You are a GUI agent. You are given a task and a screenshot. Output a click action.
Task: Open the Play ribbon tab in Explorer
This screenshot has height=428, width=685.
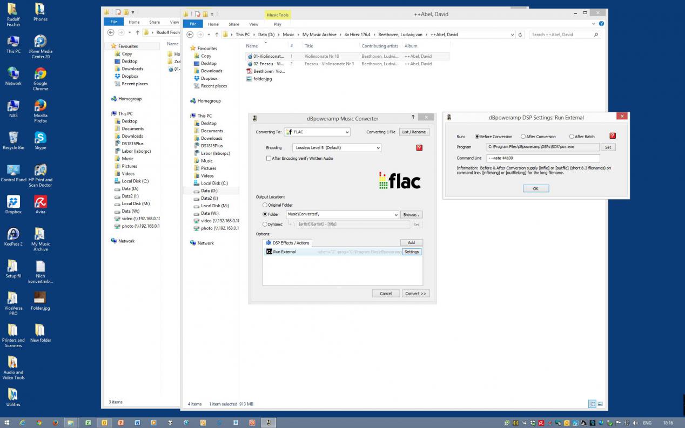click(x=277, y=24)
